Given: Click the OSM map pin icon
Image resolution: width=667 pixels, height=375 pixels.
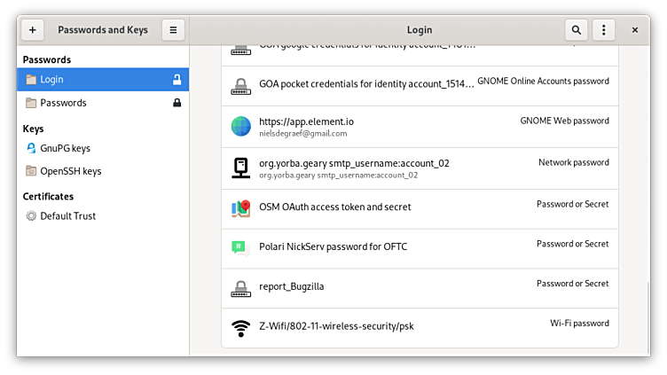Looking at the screenshot, I should pos(240,208).
